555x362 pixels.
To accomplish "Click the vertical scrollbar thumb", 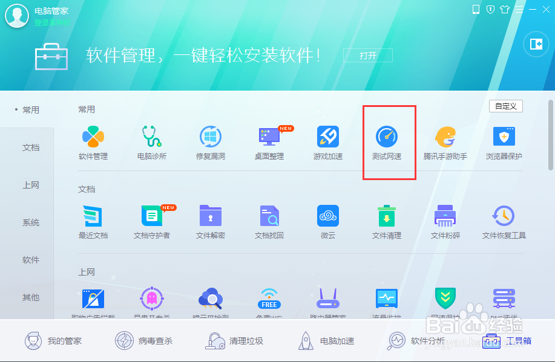I will [550, 135].
